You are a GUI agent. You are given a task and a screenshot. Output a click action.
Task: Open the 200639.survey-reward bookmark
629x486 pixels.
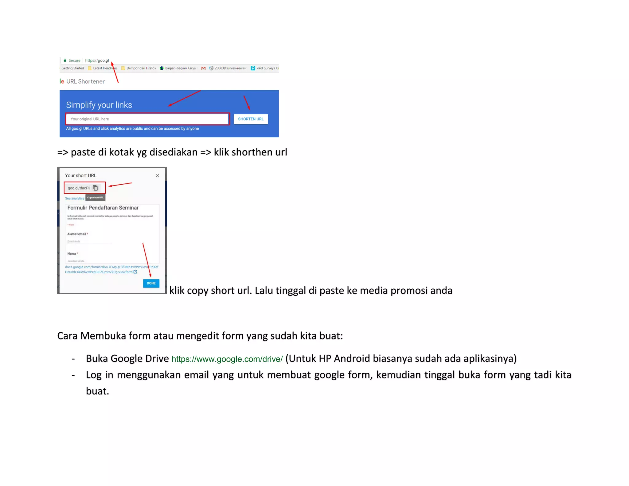pos(228,68)
